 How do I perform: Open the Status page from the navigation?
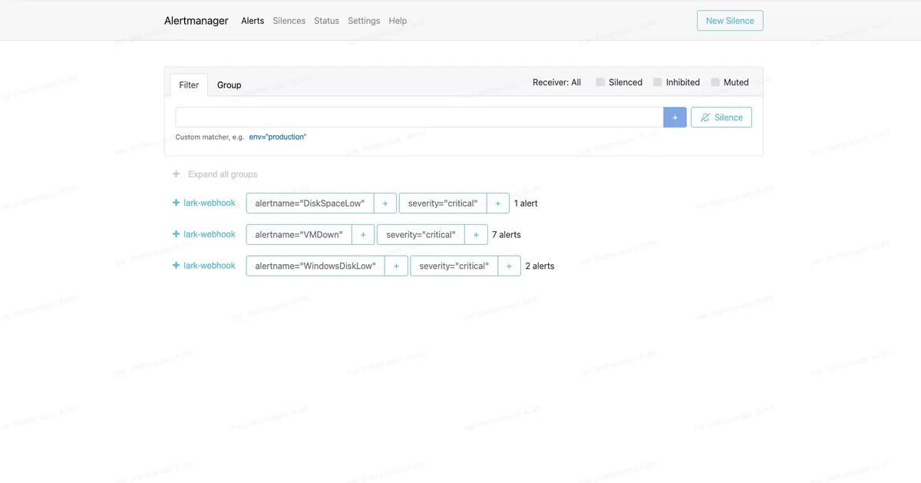[326, 21]
